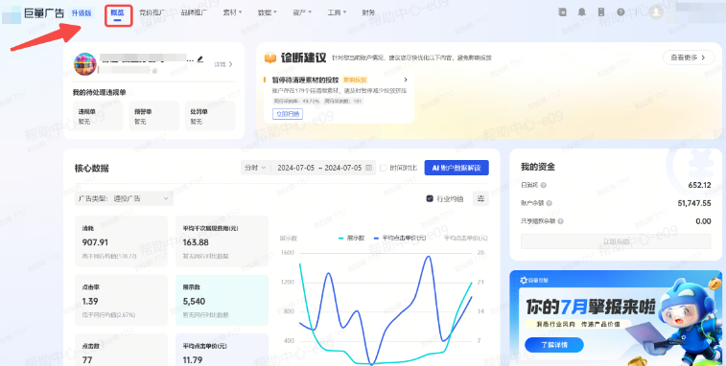The image size is (726, 366).
Task: Select the 消耗 907.91 metric card
Action: [x=121, y=241]
